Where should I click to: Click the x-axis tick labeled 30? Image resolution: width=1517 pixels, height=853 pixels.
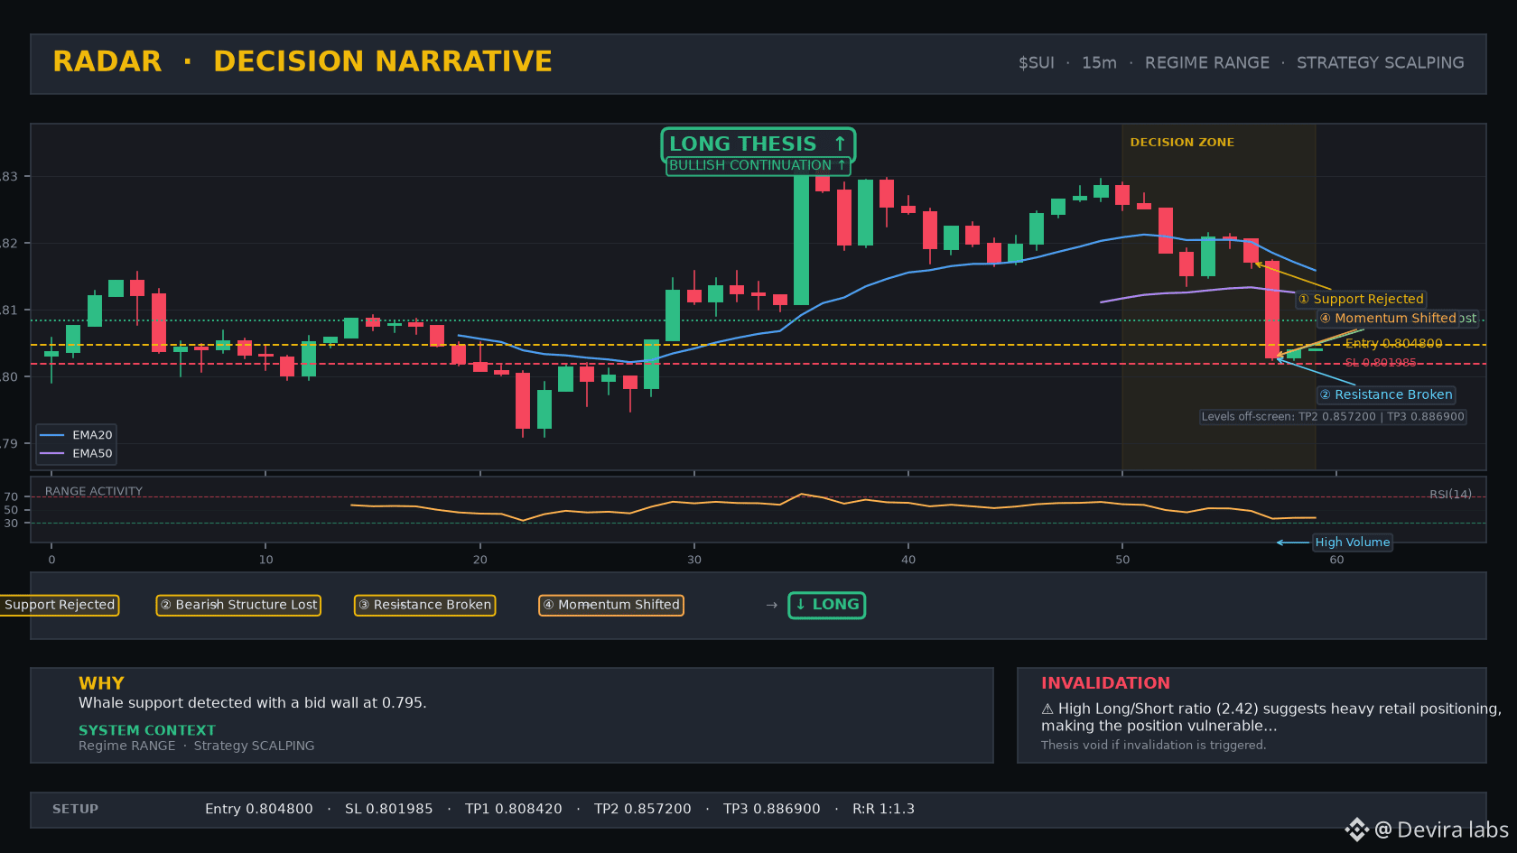pyautogui.click(x=693, y=560)
